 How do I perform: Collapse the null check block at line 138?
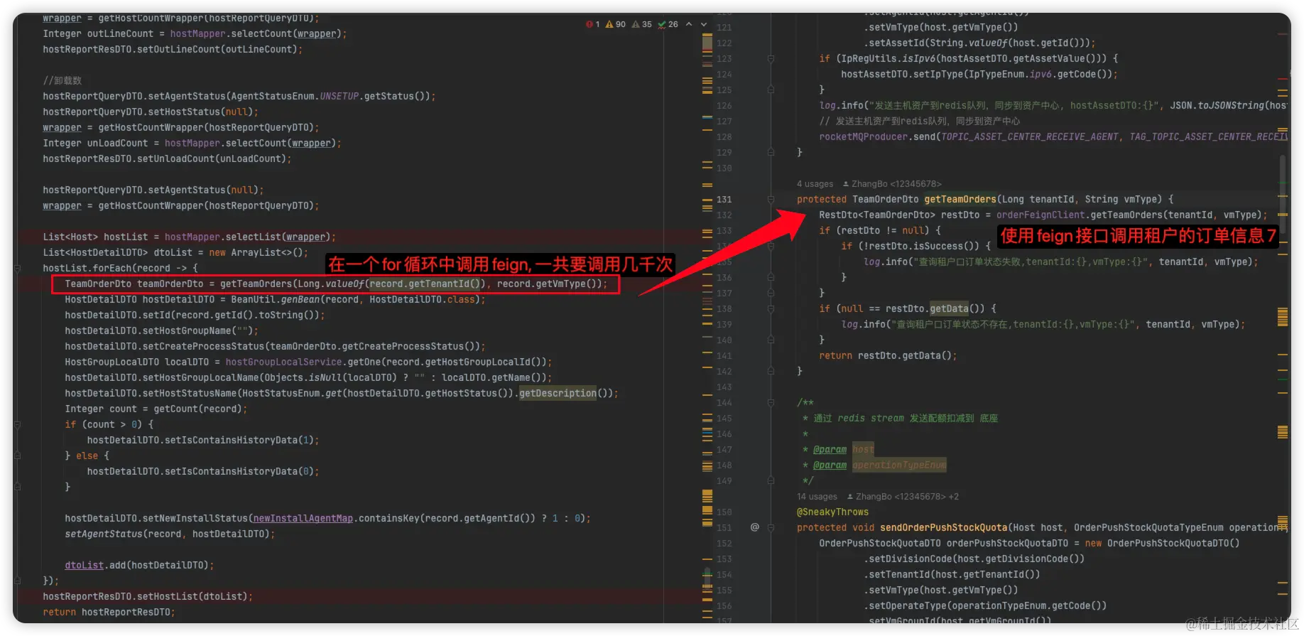pos(771,308)
